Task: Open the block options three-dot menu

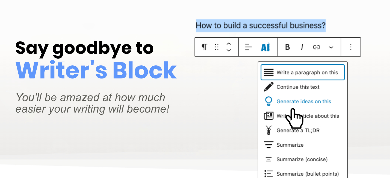Action: coord(351,47)
